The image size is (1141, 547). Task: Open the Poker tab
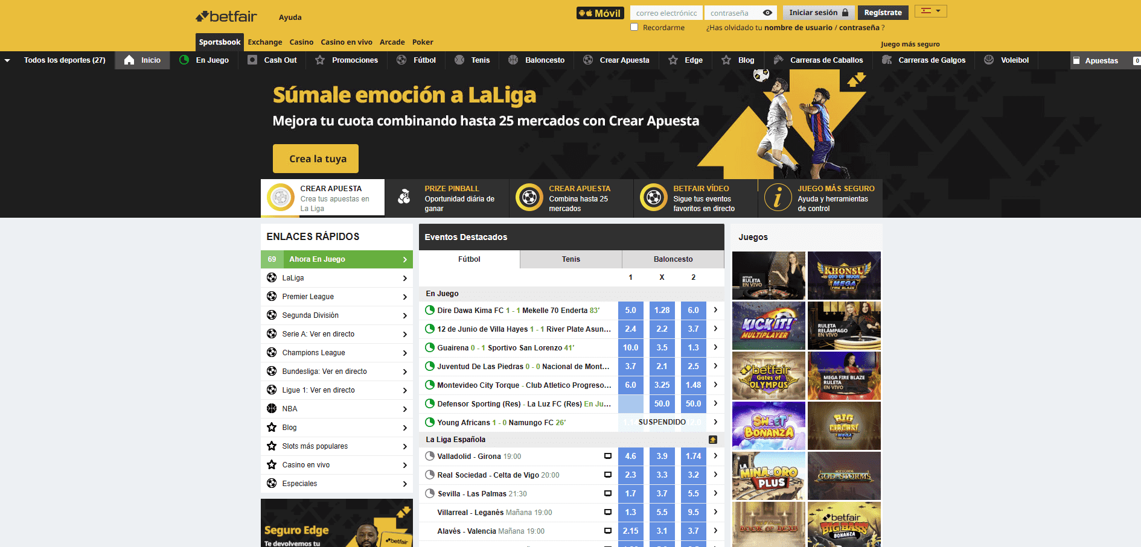(423, 42)
